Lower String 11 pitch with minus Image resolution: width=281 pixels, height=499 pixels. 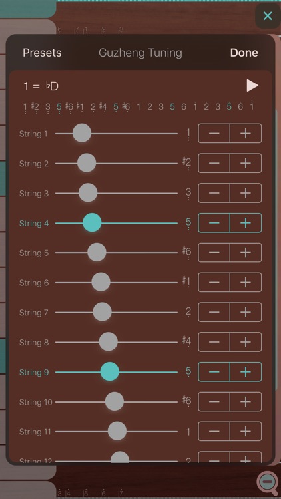214,432
